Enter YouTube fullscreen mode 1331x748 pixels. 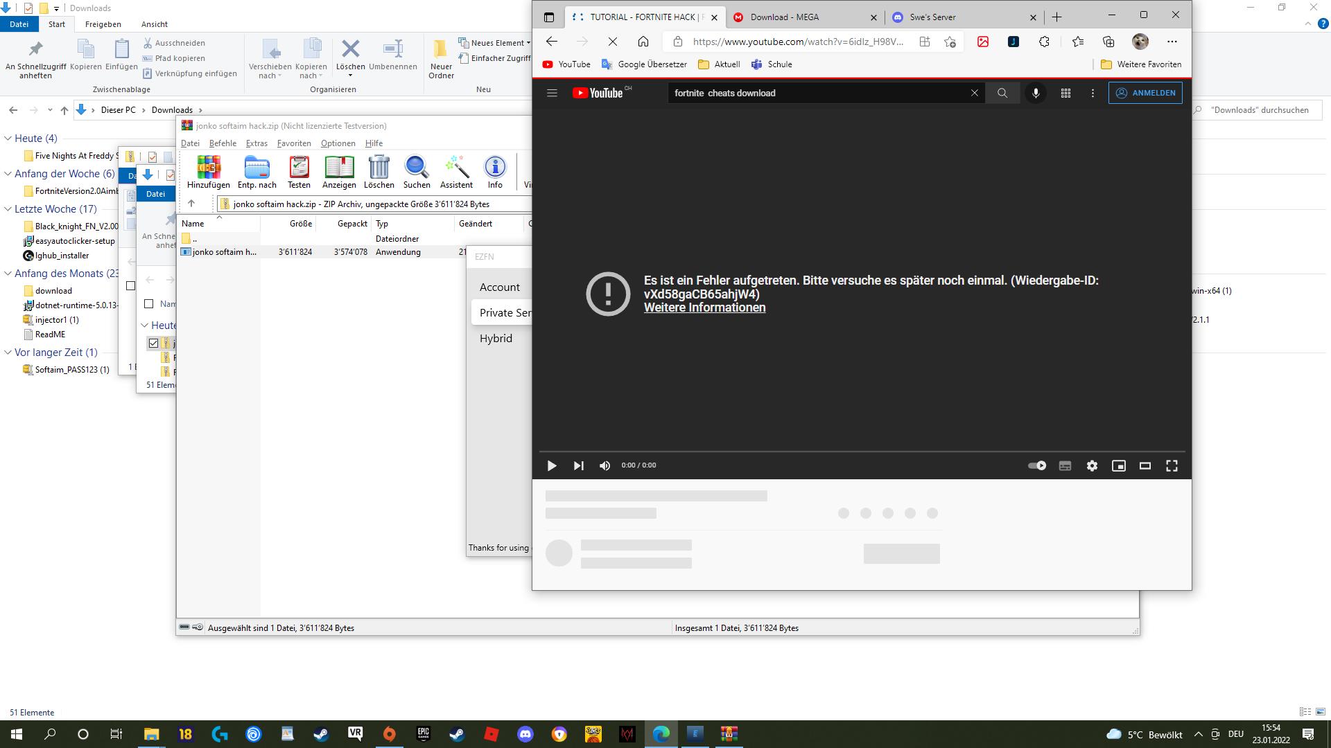pyautogui.click(x=1172, y=466)
